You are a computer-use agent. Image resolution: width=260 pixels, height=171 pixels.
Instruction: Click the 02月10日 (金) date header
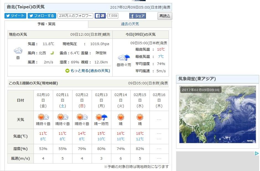click(43, 100)
